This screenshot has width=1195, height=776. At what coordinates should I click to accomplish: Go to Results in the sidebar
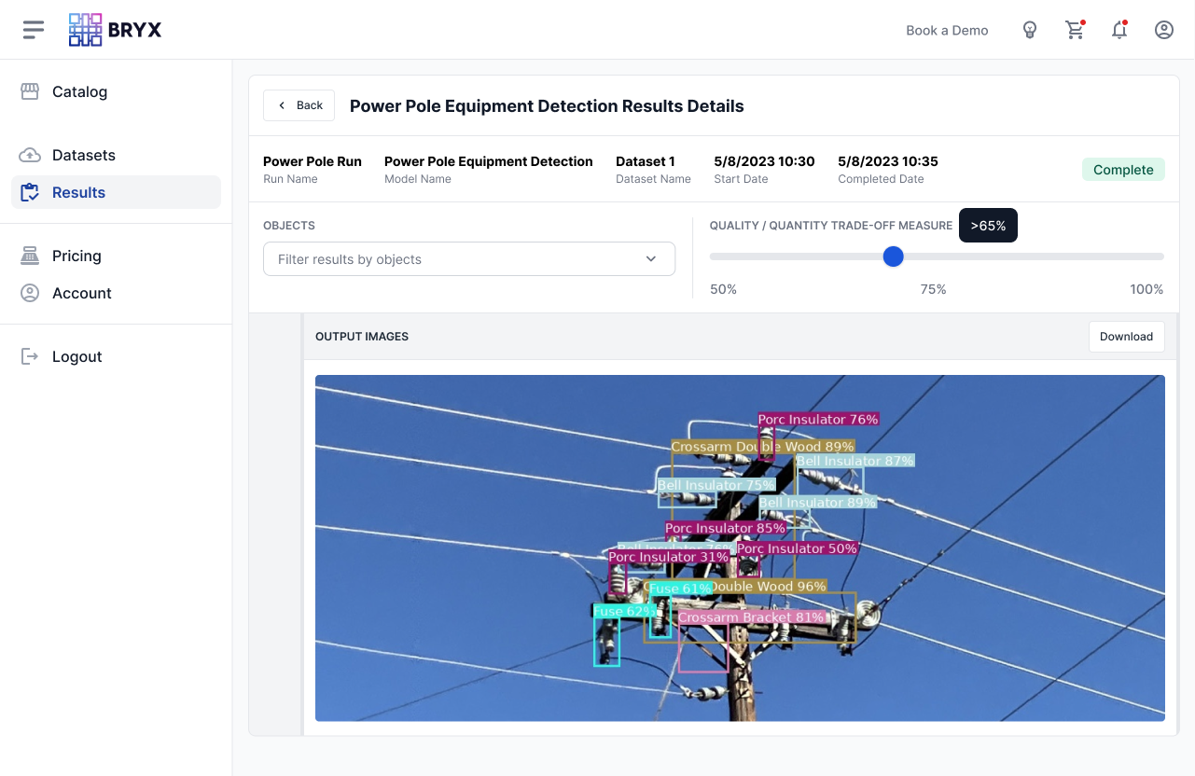pyautogui.click(x=78, y=192)
